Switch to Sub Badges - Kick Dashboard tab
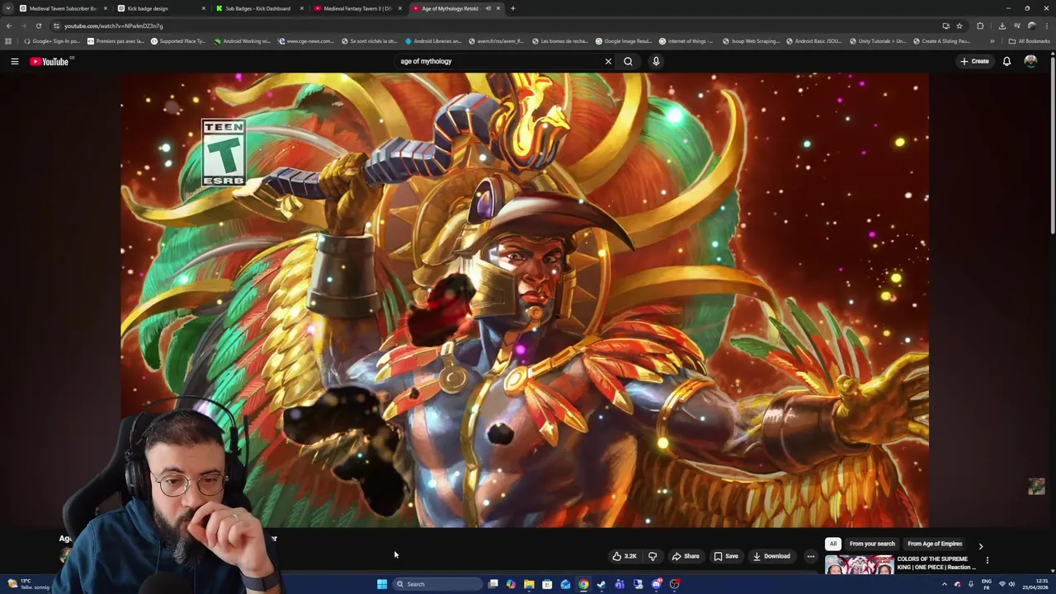This screenshot has width=1056, height=594. click(x=258, y=8)
